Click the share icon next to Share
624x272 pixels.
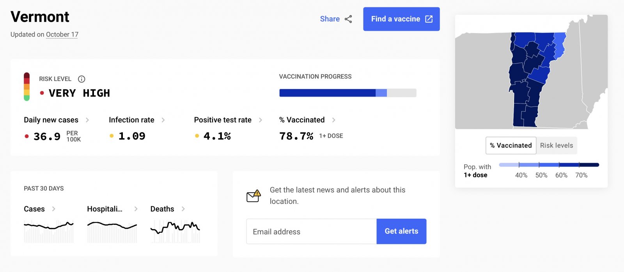[348, 19]
